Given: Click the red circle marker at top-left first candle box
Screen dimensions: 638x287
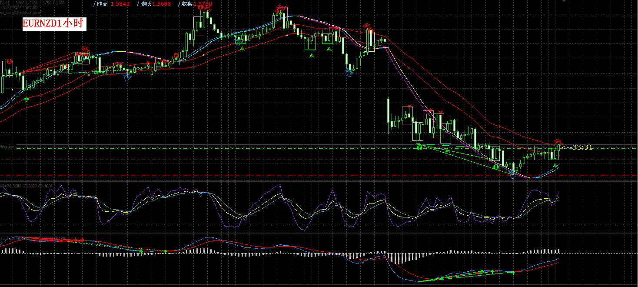Looking at the screenshot, I should pyautogui.click(x=8, y=62).
